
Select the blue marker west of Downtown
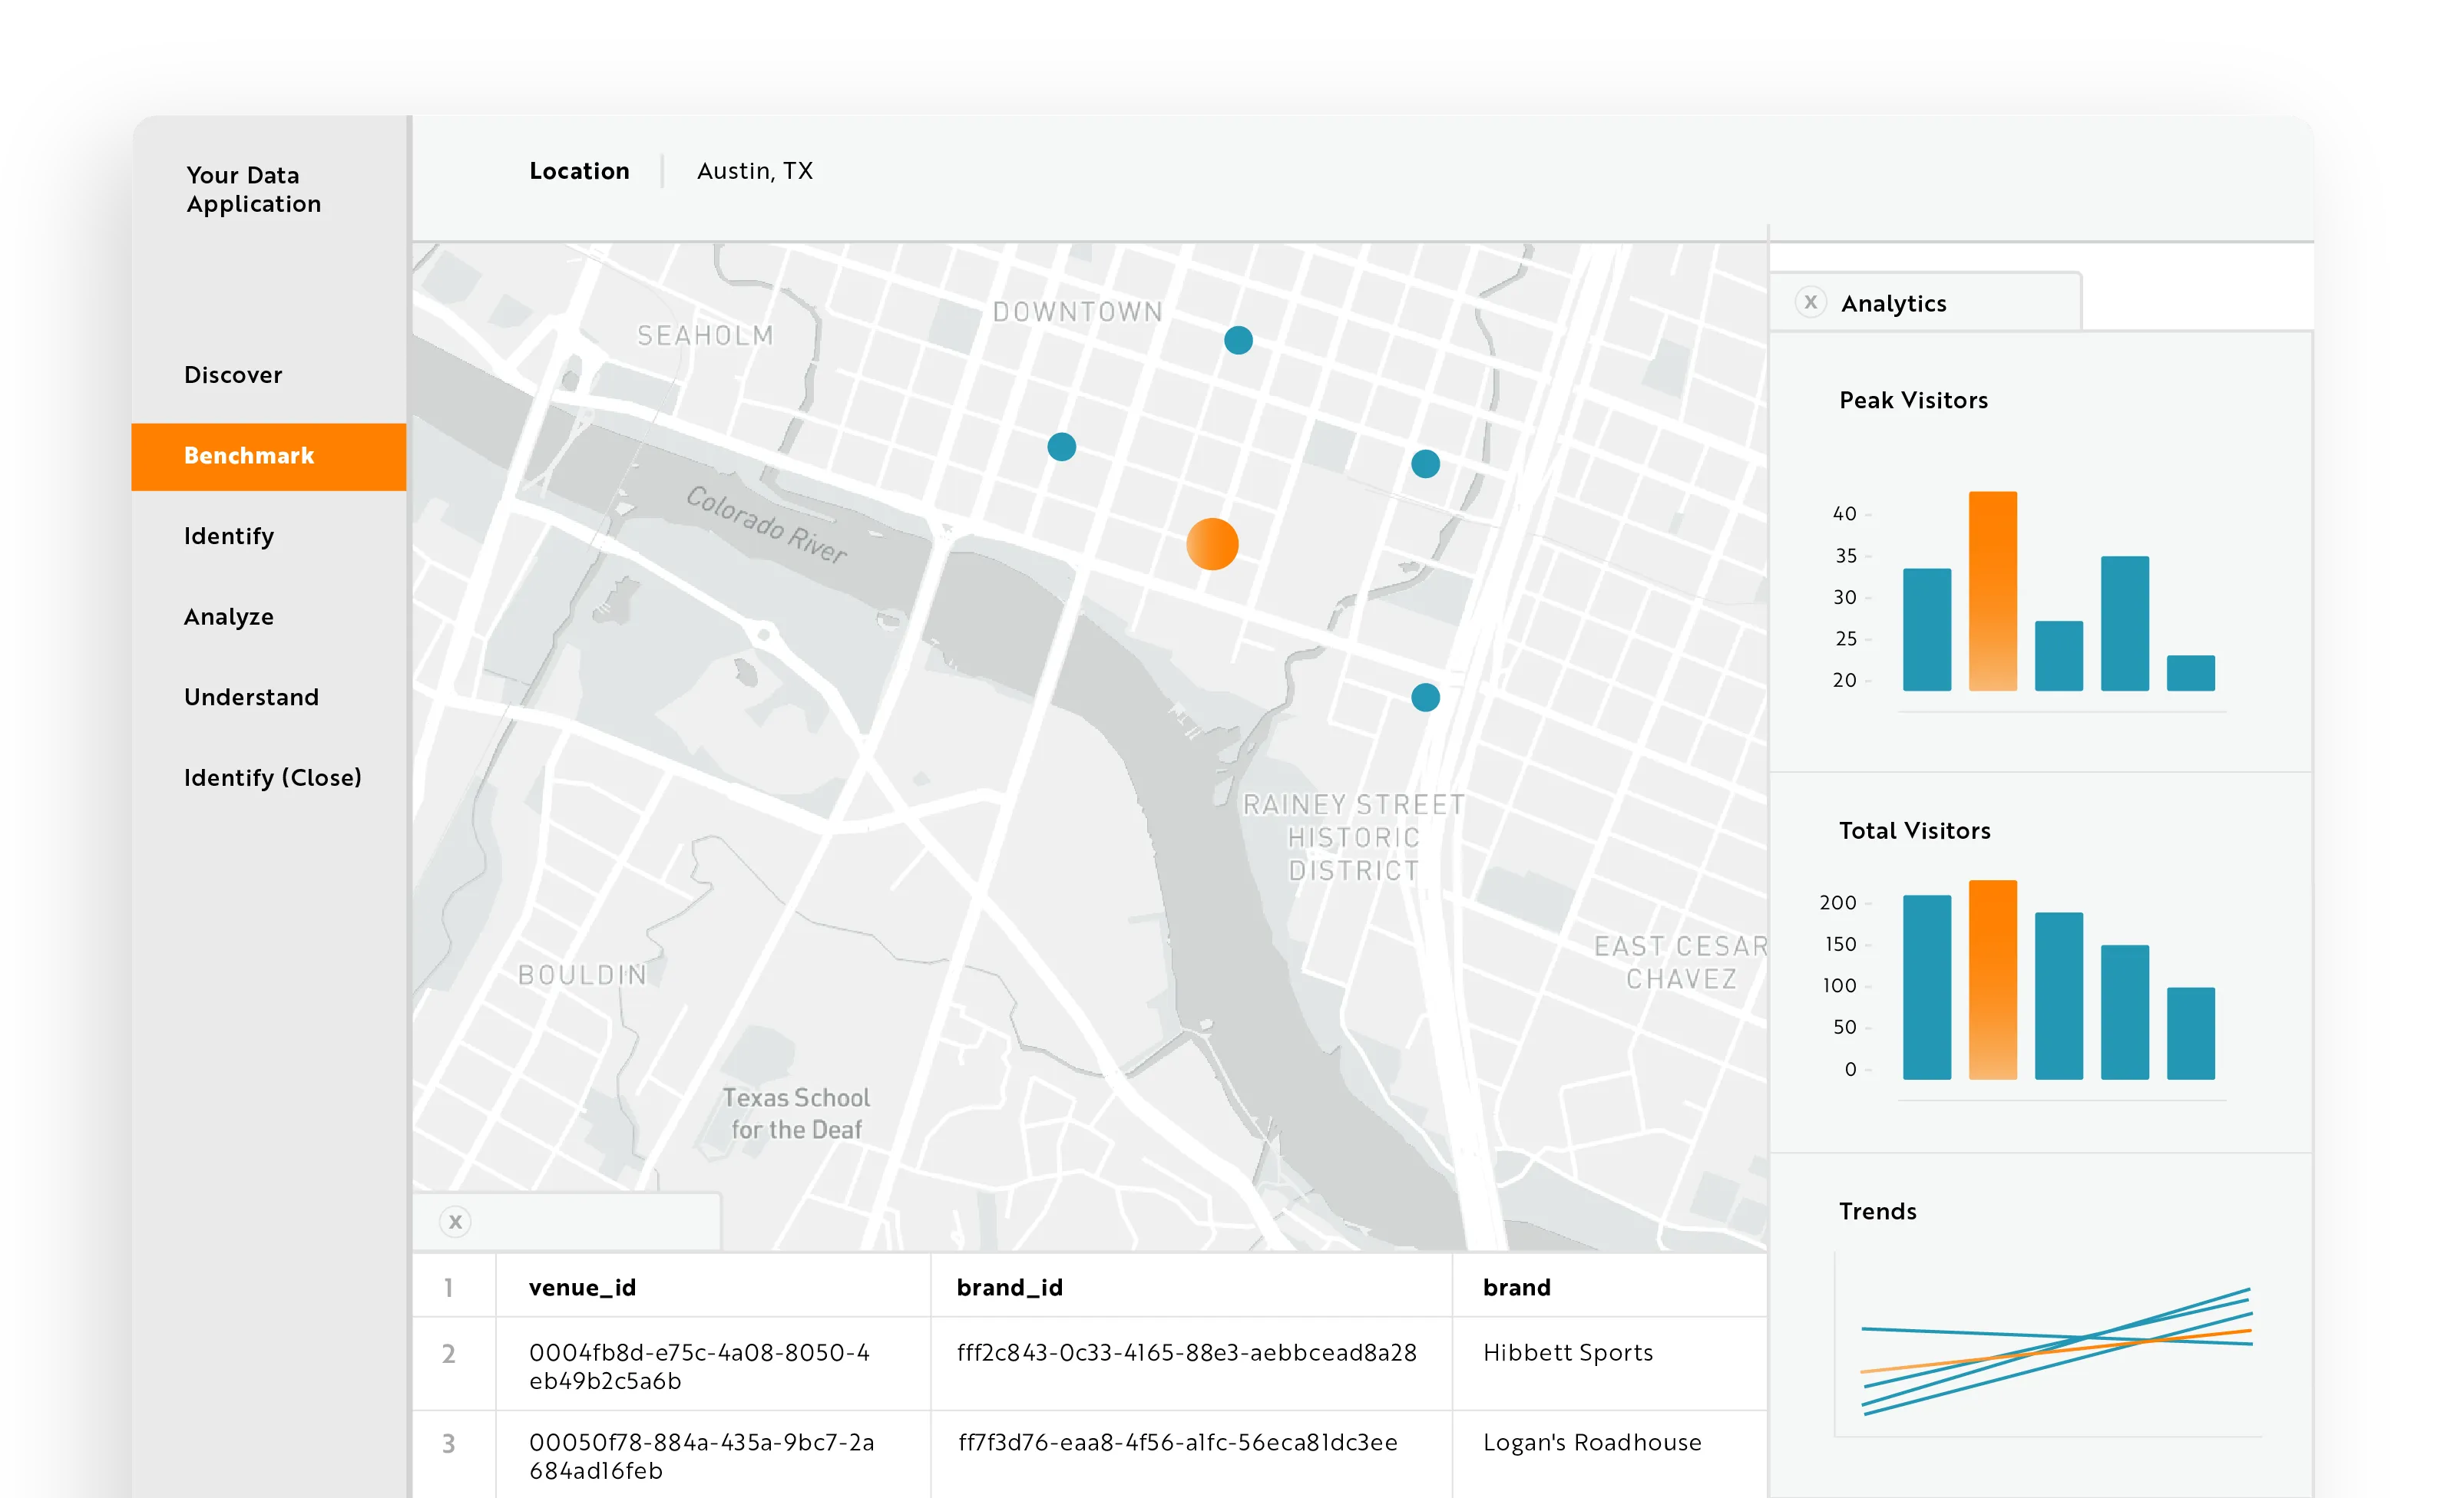pos(1062,447)
